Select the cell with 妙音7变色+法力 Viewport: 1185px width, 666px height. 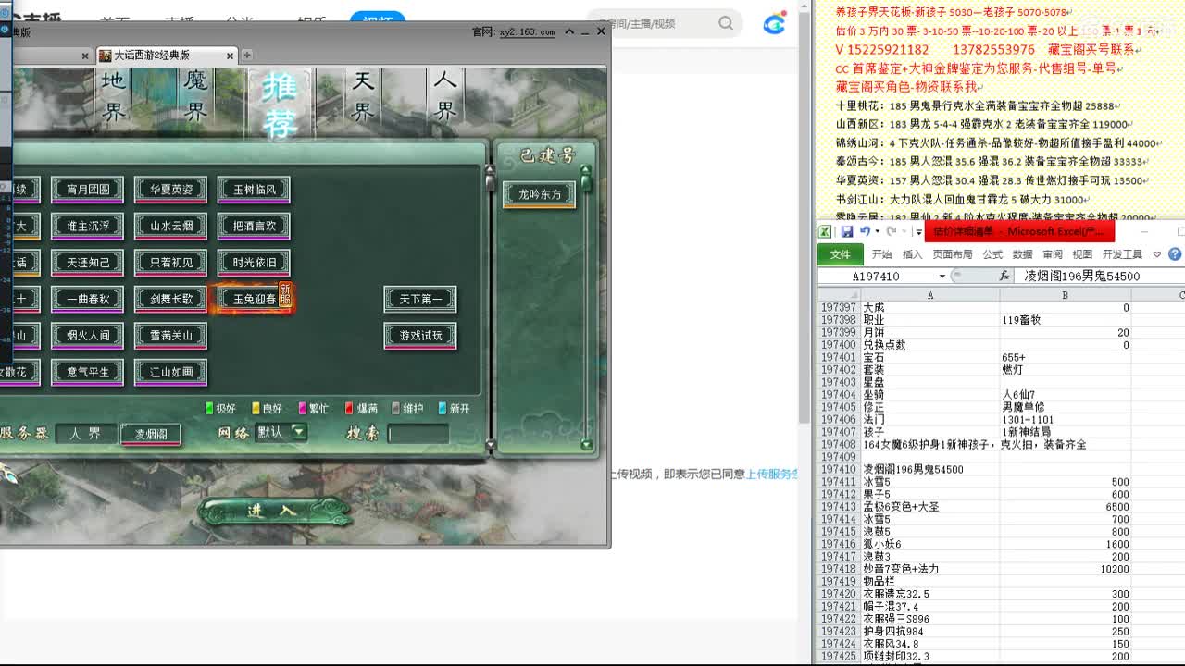point(930,570)
